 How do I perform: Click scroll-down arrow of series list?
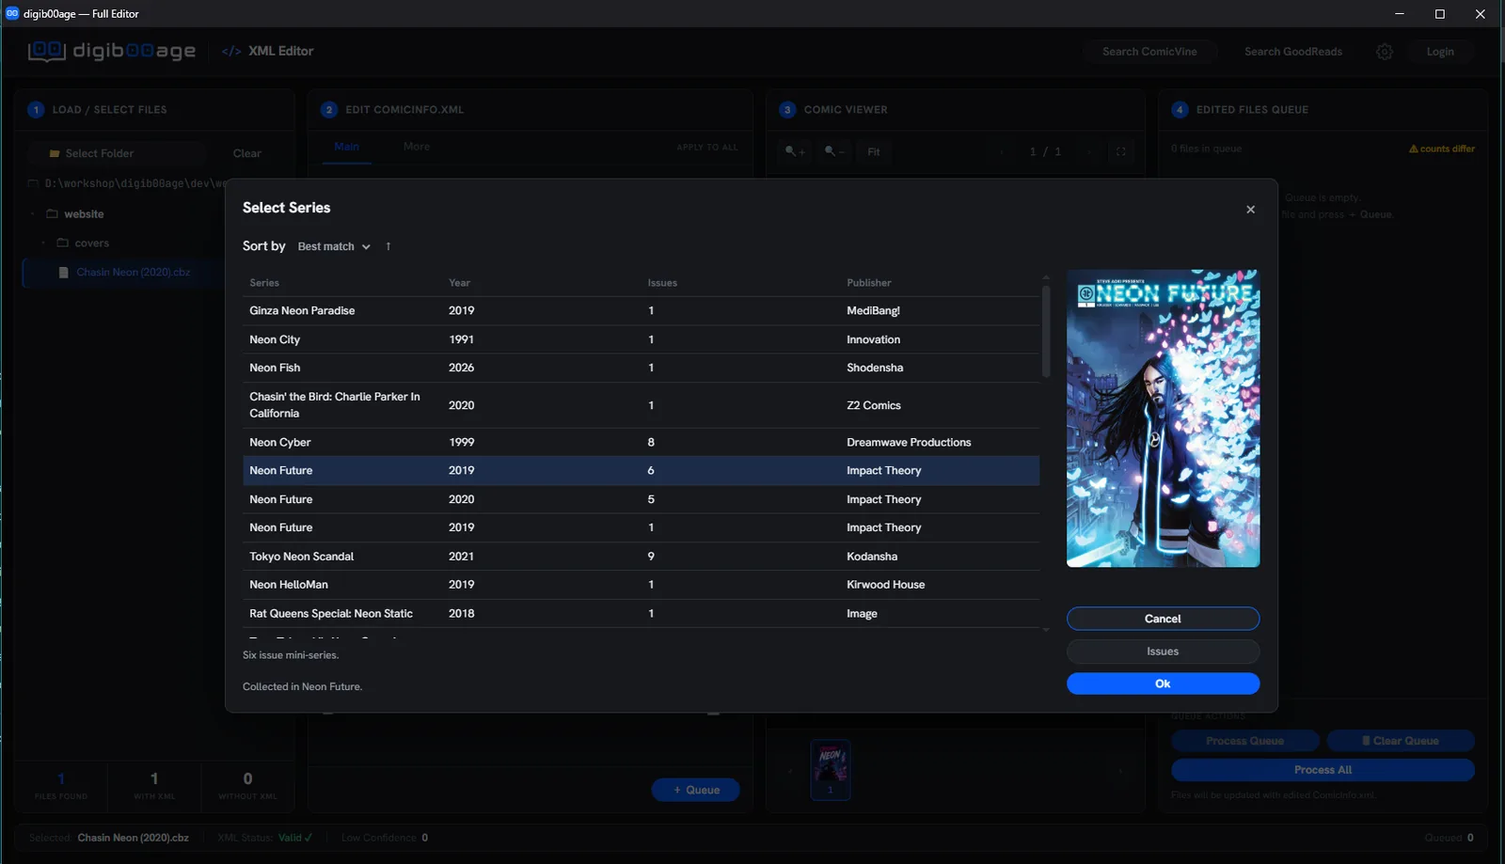click(1046, 630)
